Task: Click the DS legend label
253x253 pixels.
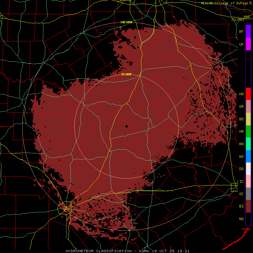Action: [241, 169]
